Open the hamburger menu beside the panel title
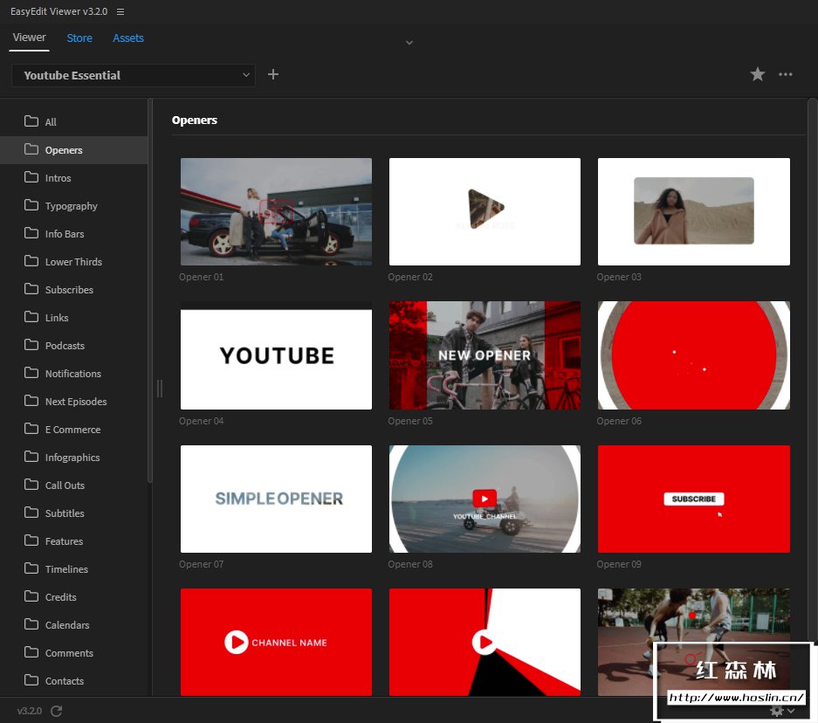 pos(120,11)
